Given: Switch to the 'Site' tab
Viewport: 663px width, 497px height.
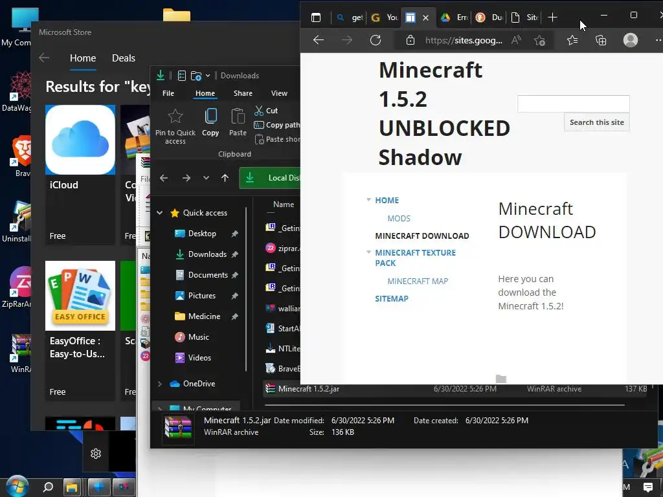Looking at the screenshot, I should point(524,17).
